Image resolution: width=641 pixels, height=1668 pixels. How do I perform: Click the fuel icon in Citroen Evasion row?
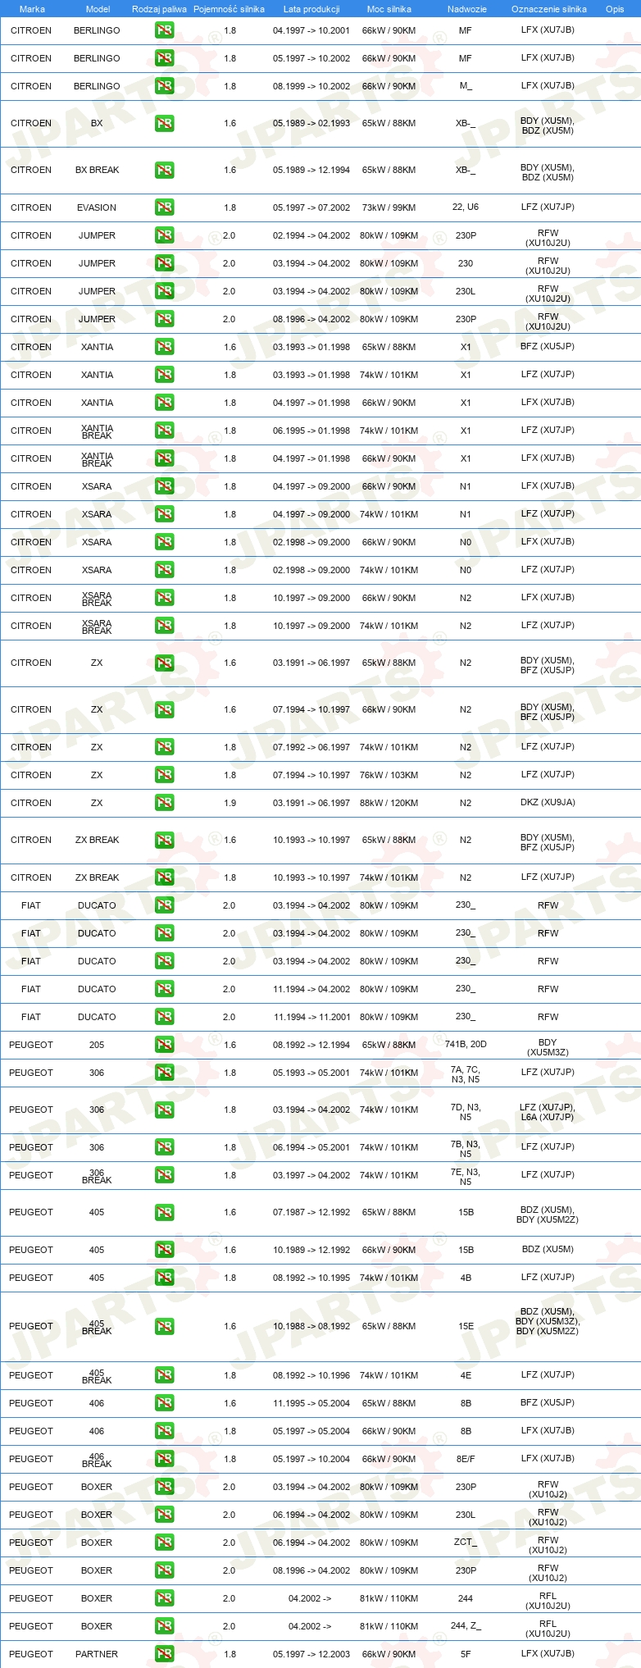[164, 207]
